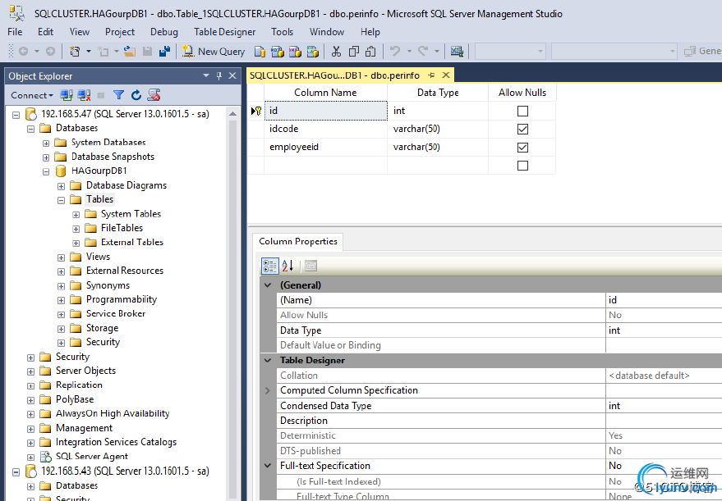Collapse Full-text Specification property
Image resolution: width=722 pixels, height=501 pixels.
[x=268, y=466]
